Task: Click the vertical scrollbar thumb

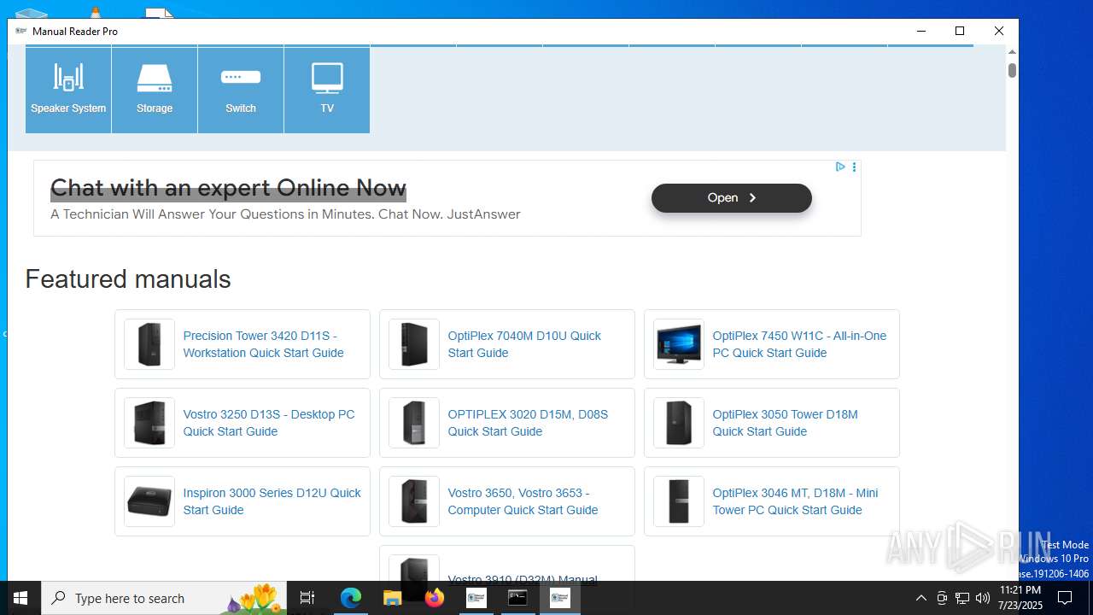Action: pos(1012,70)
